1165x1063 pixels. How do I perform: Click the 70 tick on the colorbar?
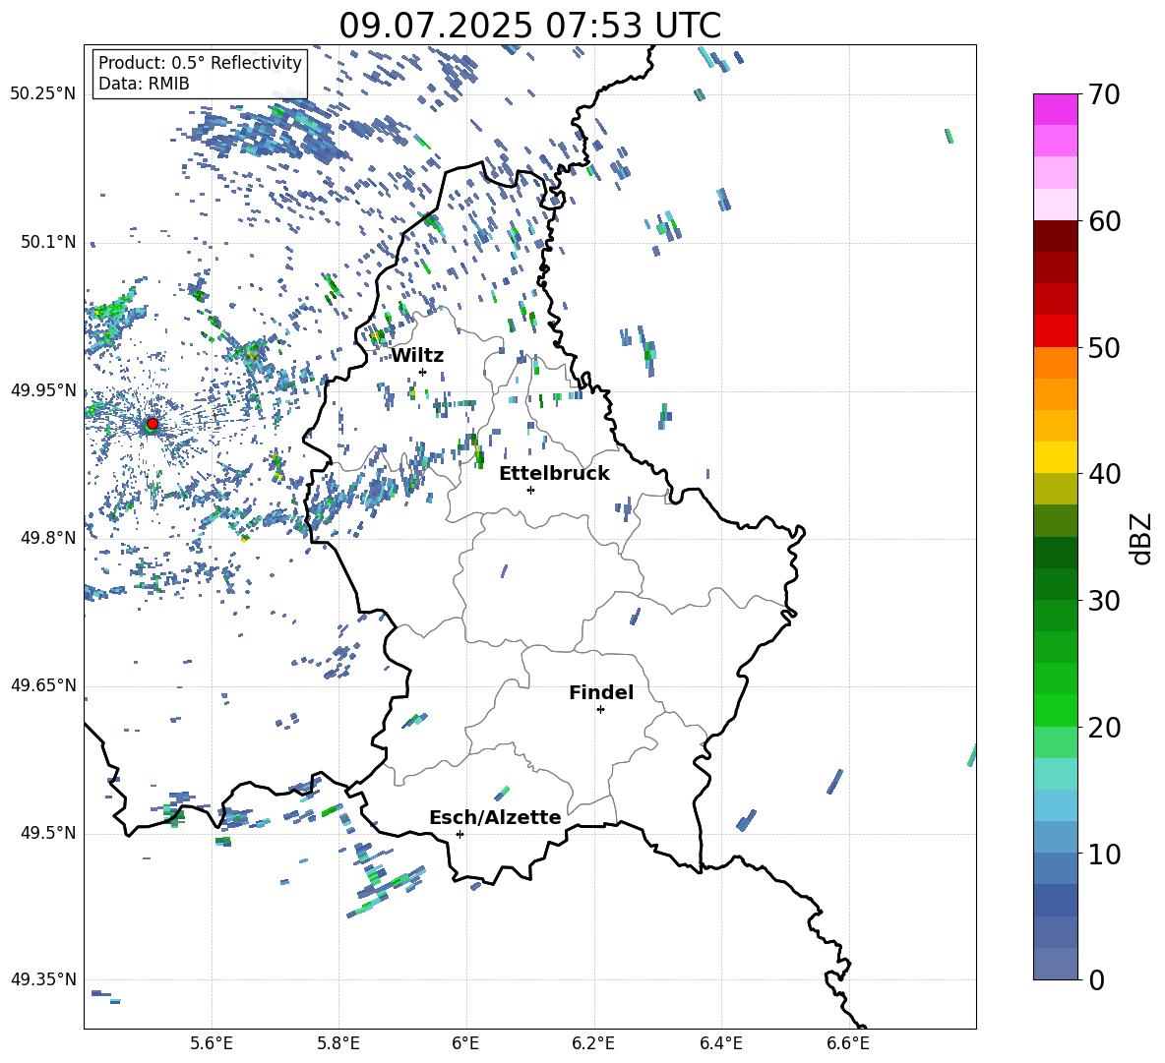[1103, 95]
